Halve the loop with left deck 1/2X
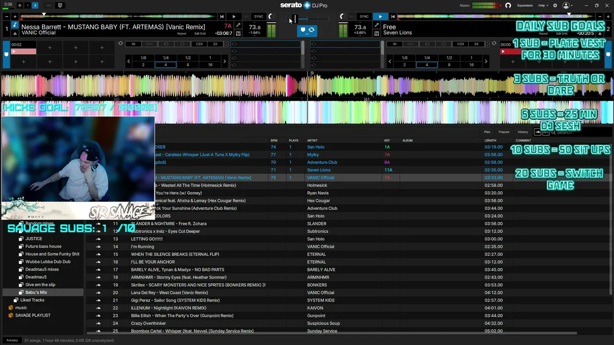Viewport: 614px width, 345px height. coord(199,44)
